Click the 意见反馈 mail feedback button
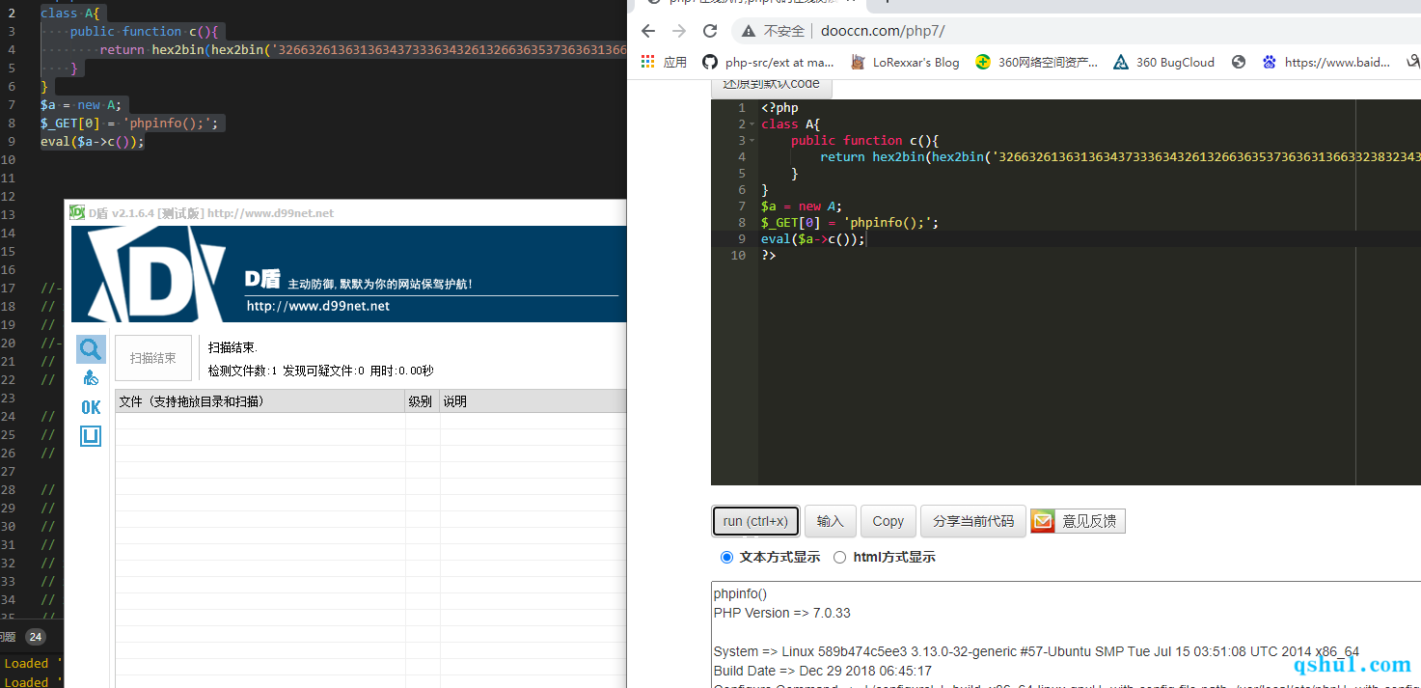This screenshot has width=1421, height=688. click(1078, 521)
